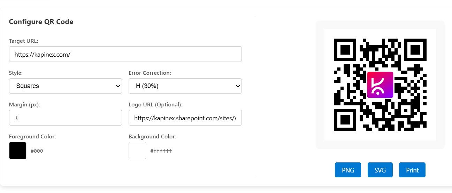The image size is (452, 193).
Task: Select the Logo URL (Optional) input
Action: point(185,118)
